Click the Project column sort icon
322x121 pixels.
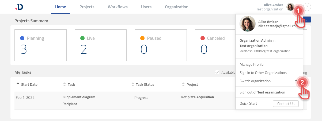(183, 84)
